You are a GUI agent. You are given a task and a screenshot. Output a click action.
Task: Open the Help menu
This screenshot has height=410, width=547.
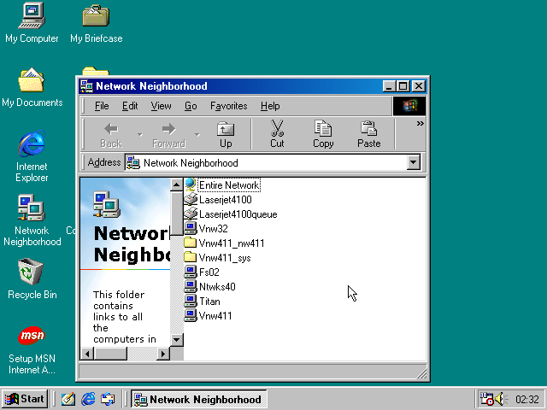(270, 106)
